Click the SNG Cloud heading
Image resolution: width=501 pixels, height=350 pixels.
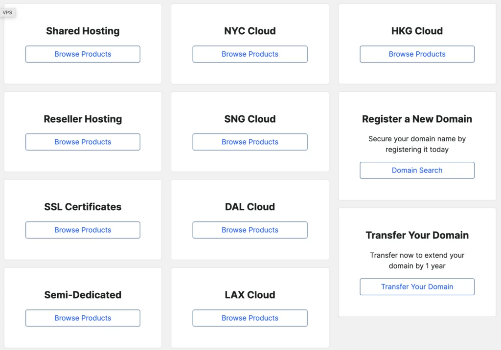[250, 119]
